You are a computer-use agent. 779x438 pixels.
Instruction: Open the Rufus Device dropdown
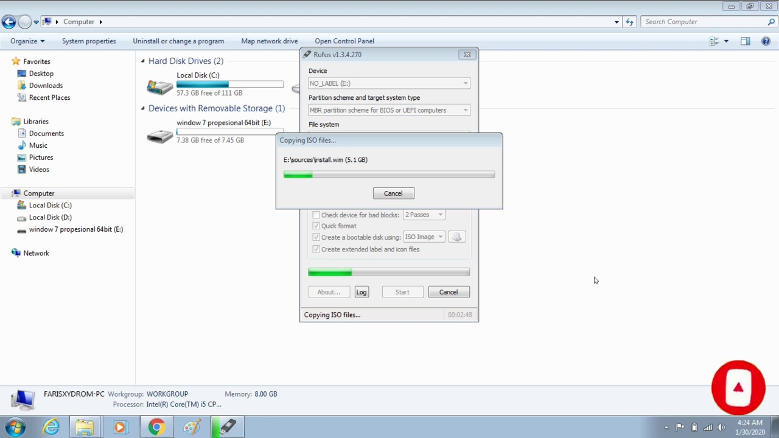pos(389,83)
